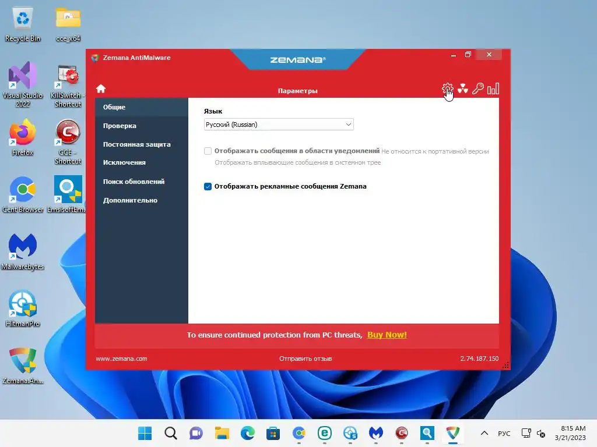Open clock showing 8:15 AM
The height and width of the screenshot is (447, 597).
[570, 433]
